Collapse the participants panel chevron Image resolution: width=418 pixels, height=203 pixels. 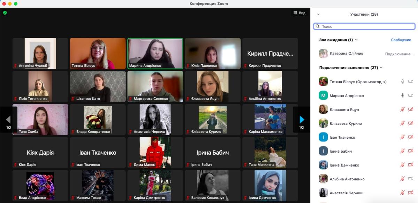318,14
